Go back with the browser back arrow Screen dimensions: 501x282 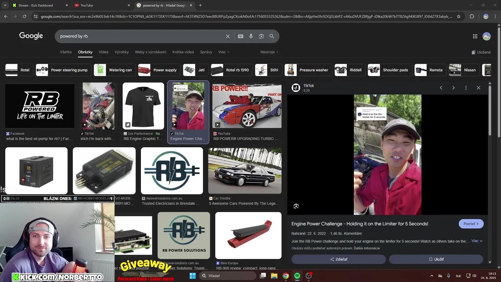pyautogui.click(x=5, y=16)
